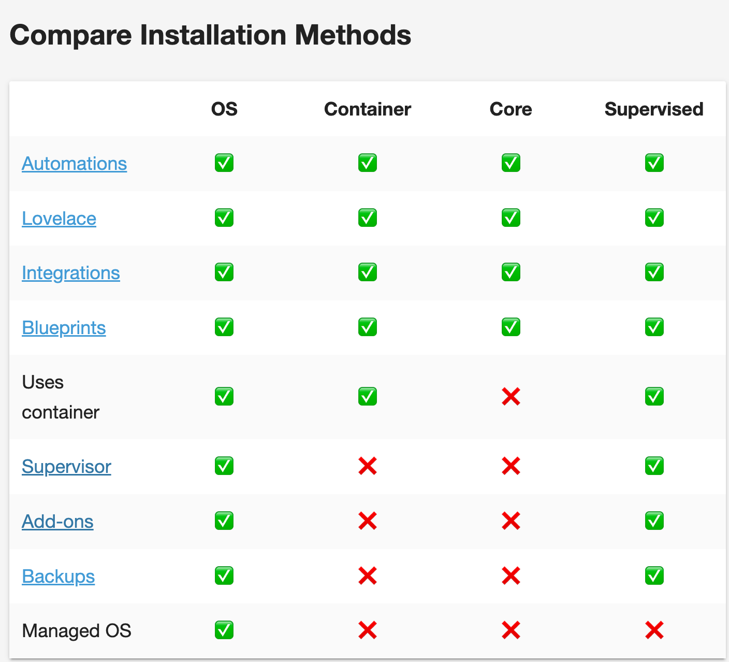The width and height of the screenshot is (729, 662).
Task: Click Container green checkmark for Lovelace
Action: point(367,218)
